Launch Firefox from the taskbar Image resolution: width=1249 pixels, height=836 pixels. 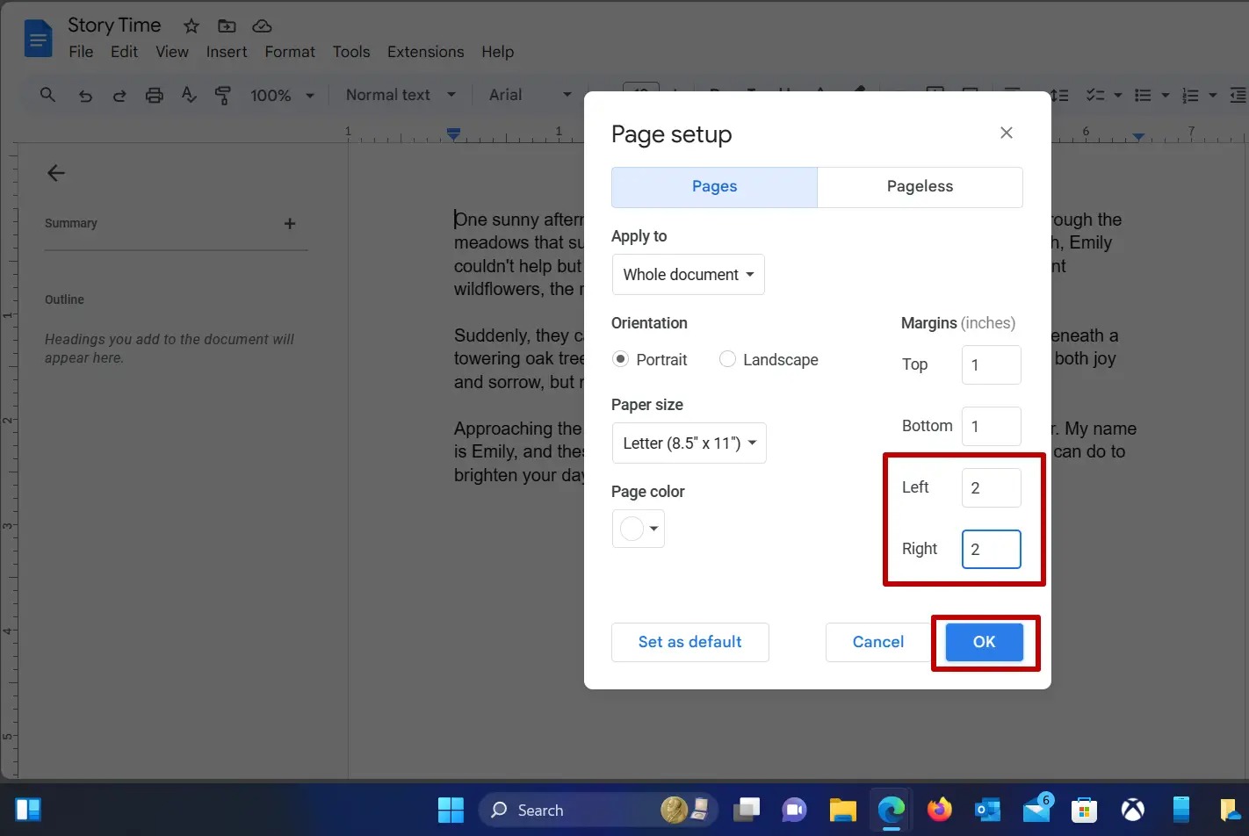[x=940, y=810]
